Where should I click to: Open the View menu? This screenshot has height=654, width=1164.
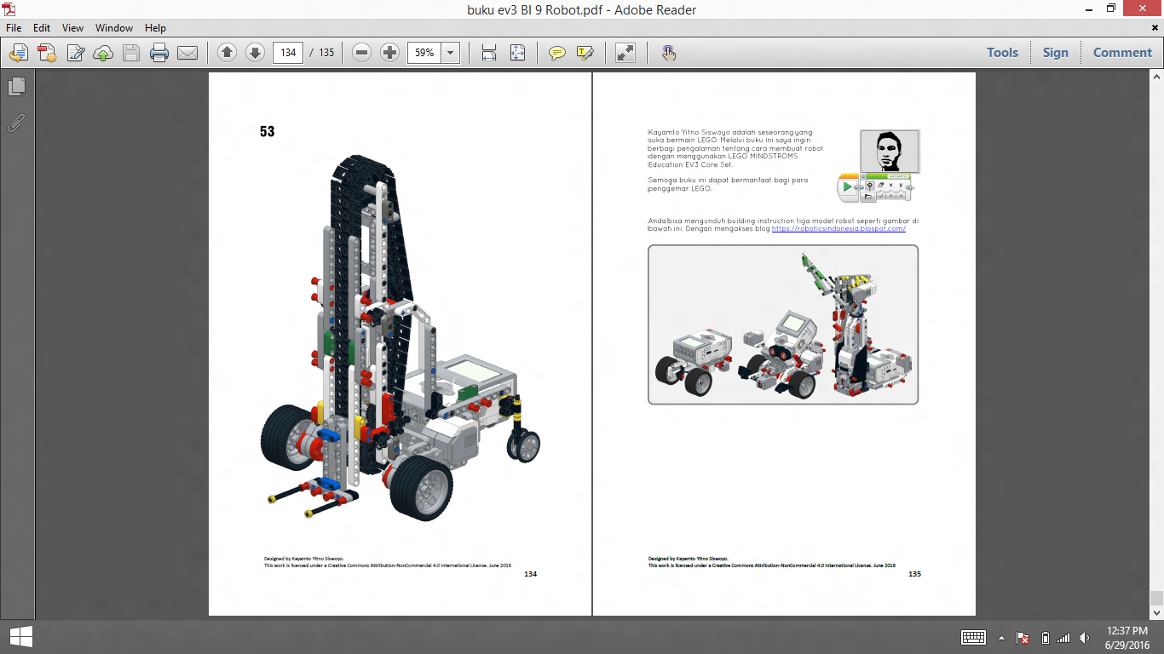(72, 27)
